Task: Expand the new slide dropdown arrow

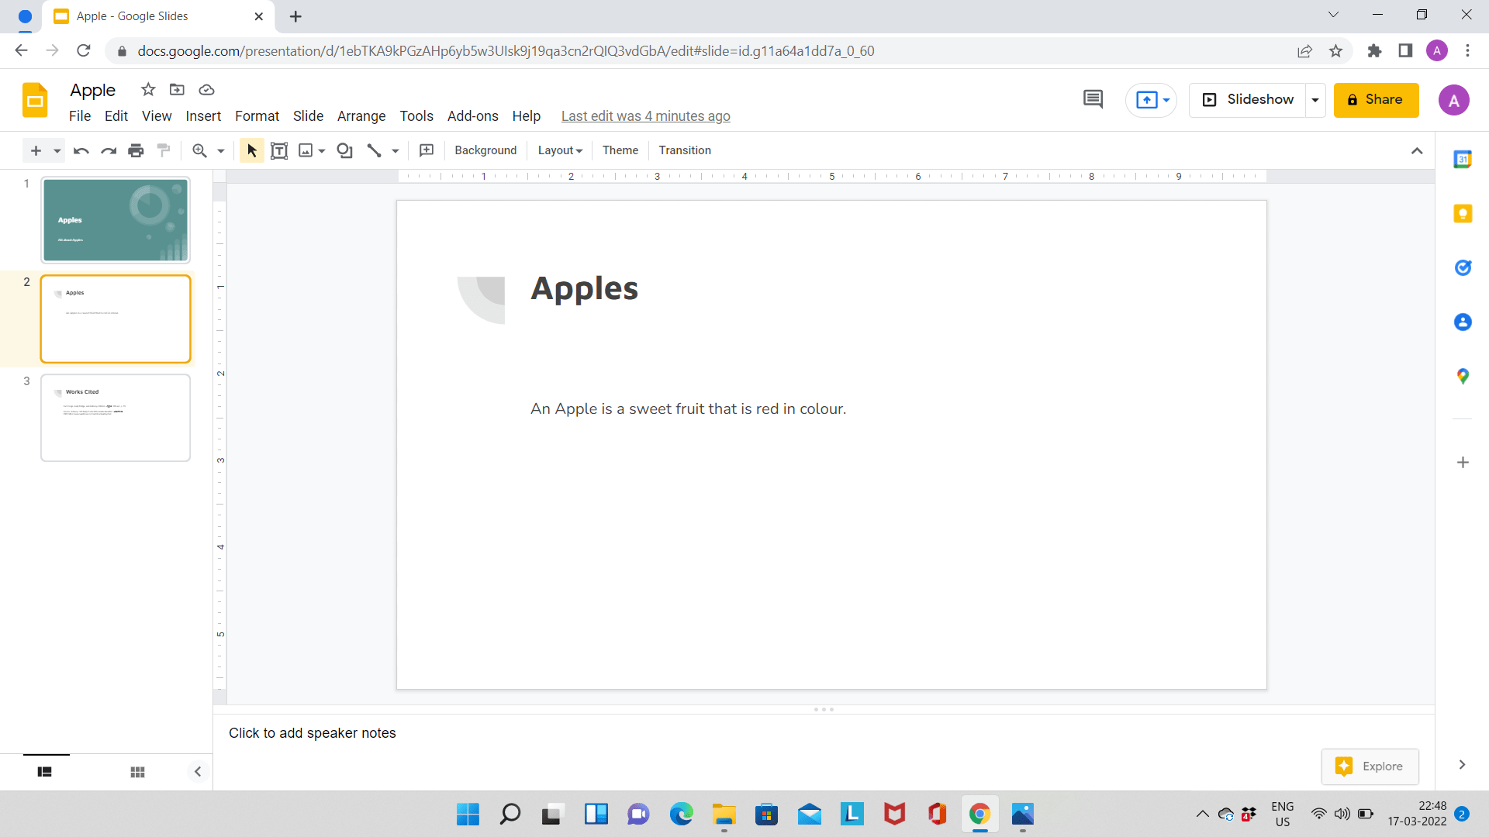Action: [55, 151]
